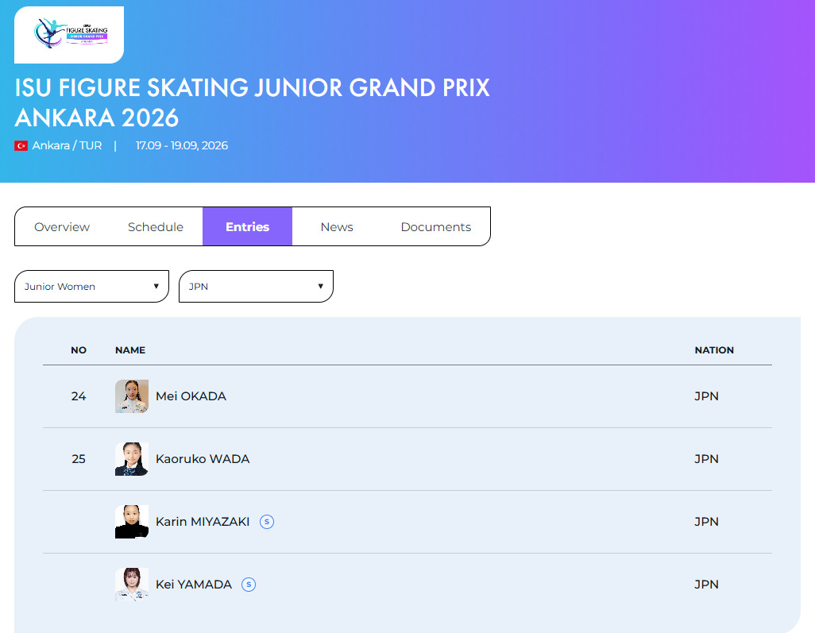The height and width of the screenshot is (633, 815).
Task: Click the NO column header
Action: (79, 350)
